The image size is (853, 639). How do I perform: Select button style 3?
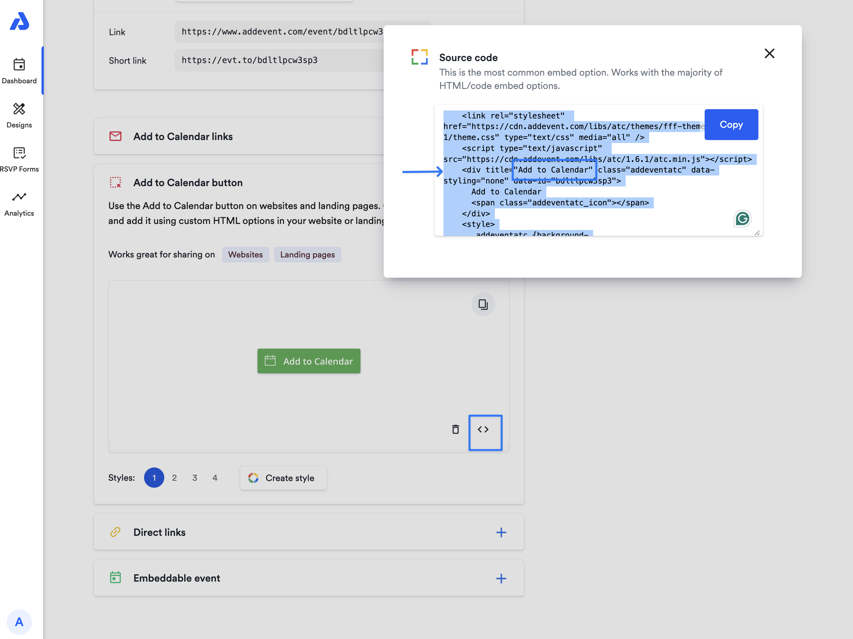(x=195, y=477)
